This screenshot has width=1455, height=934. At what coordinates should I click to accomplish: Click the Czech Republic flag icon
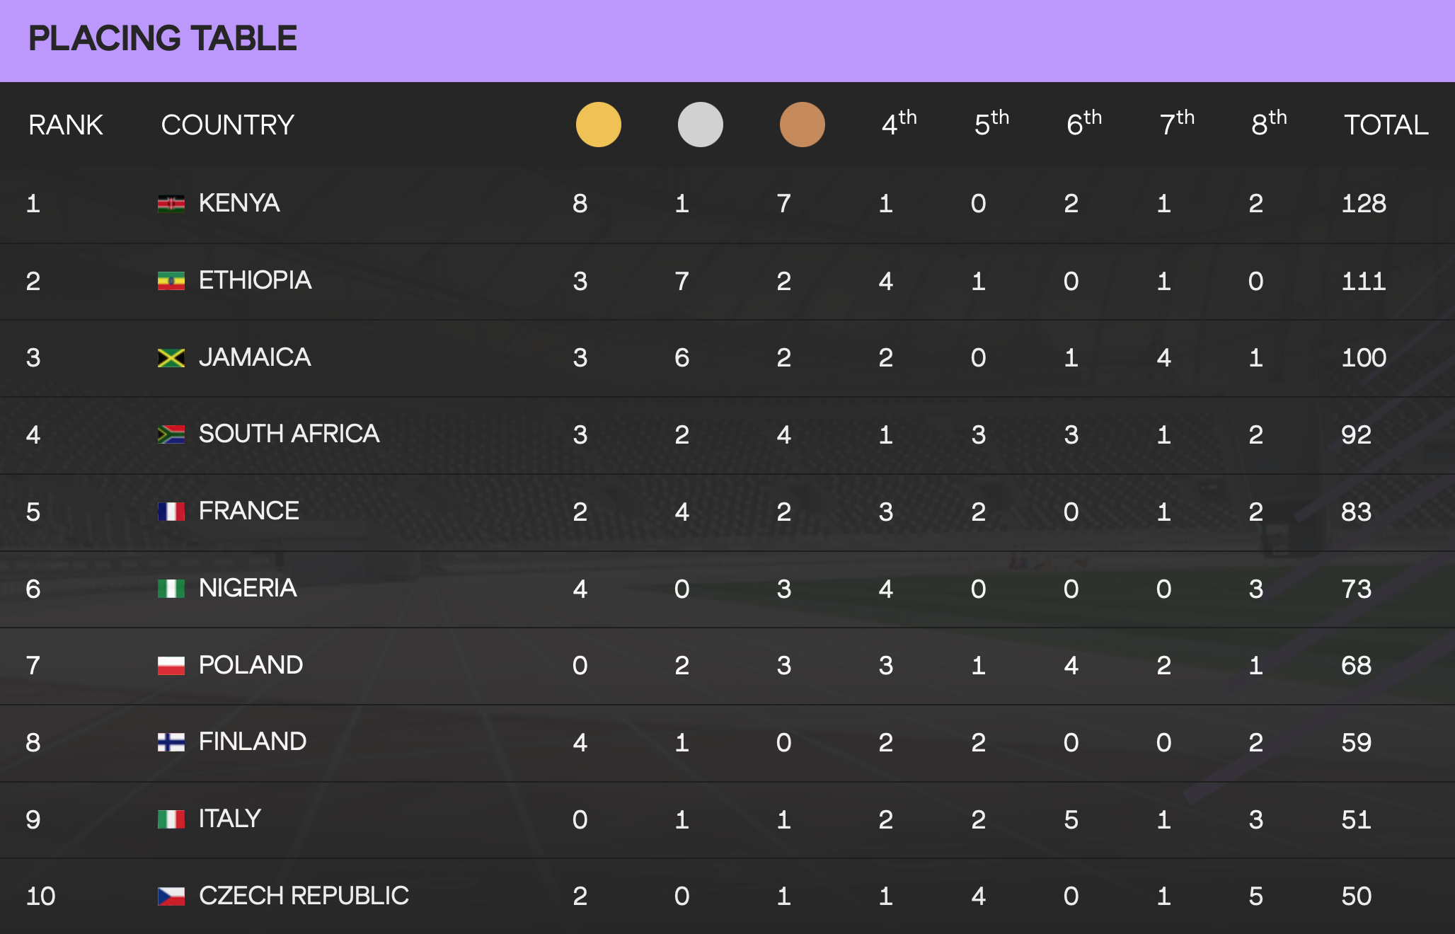click(171, 896)
